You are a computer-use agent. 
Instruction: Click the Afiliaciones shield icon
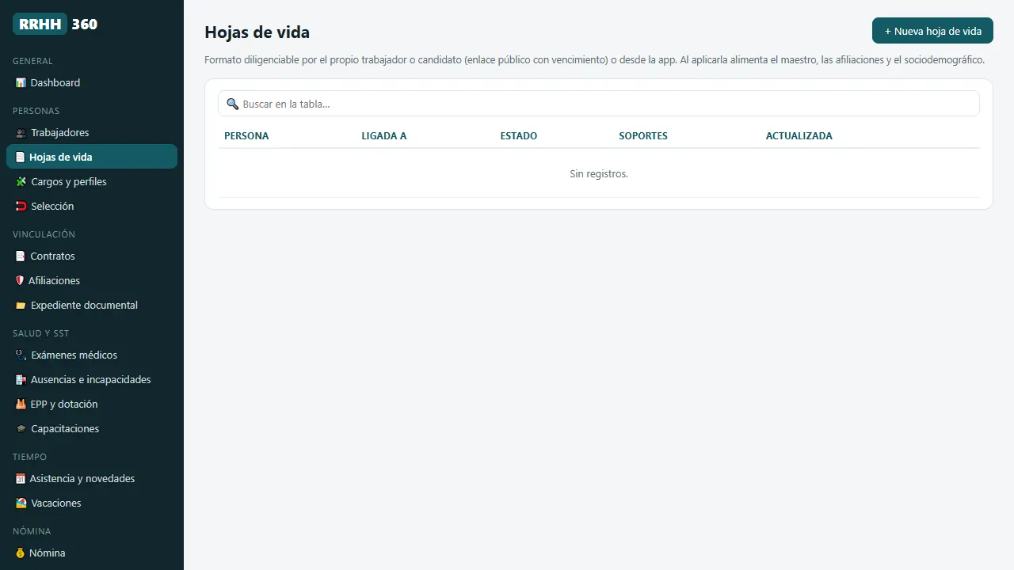(x=20, y=280)
